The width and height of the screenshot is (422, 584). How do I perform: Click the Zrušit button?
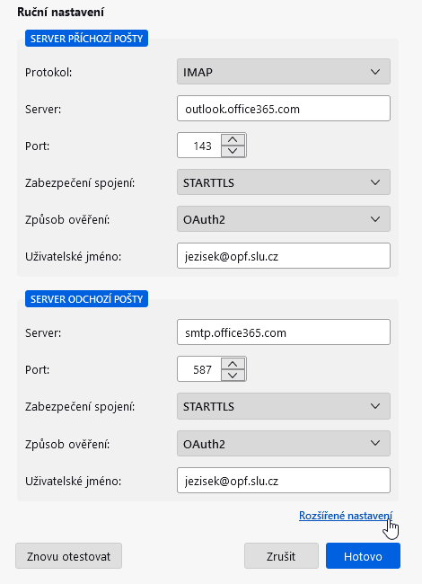point(281,556)
